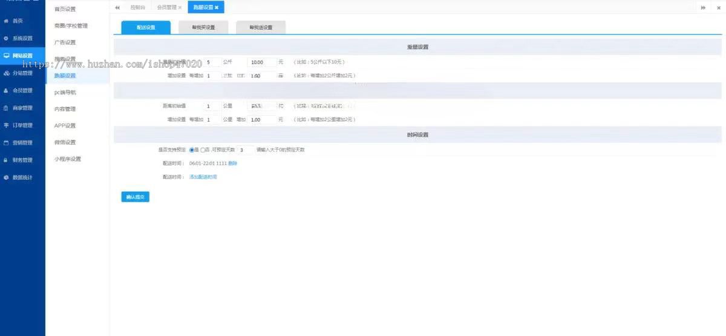Open 首页 via its home icon
The width and height of the screenshot is (726, 336).
point(6,21)
